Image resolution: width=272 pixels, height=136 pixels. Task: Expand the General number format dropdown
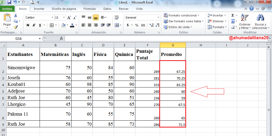158,17
